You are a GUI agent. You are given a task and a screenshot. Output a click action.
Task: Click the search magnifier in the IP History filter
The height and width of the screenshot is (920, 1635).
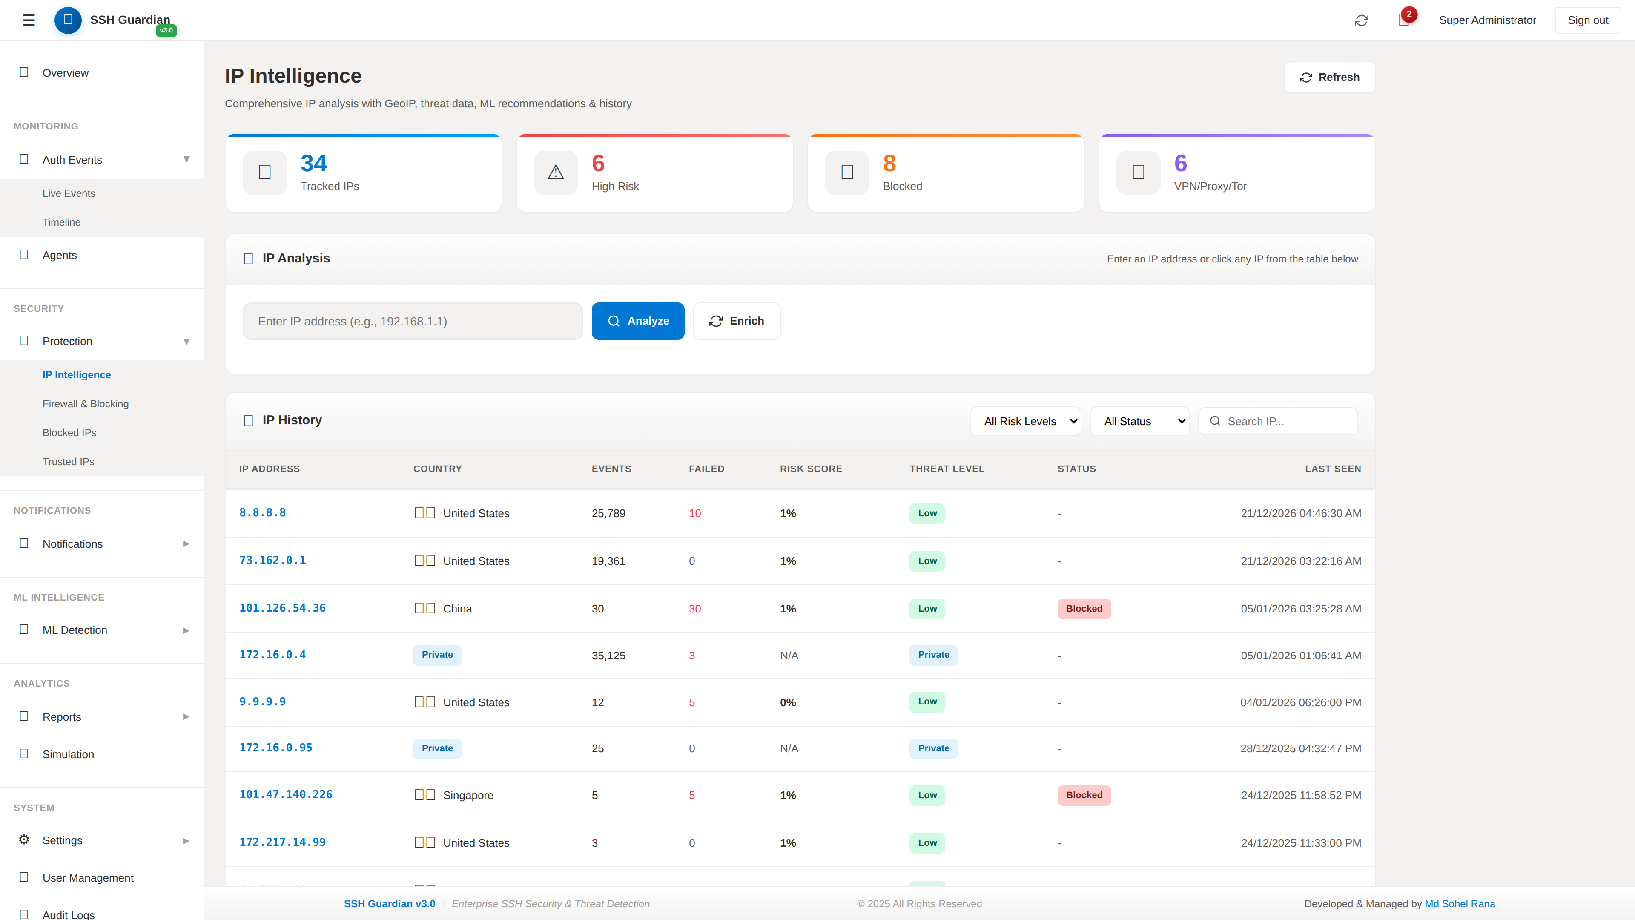(x=1216, y=421)
